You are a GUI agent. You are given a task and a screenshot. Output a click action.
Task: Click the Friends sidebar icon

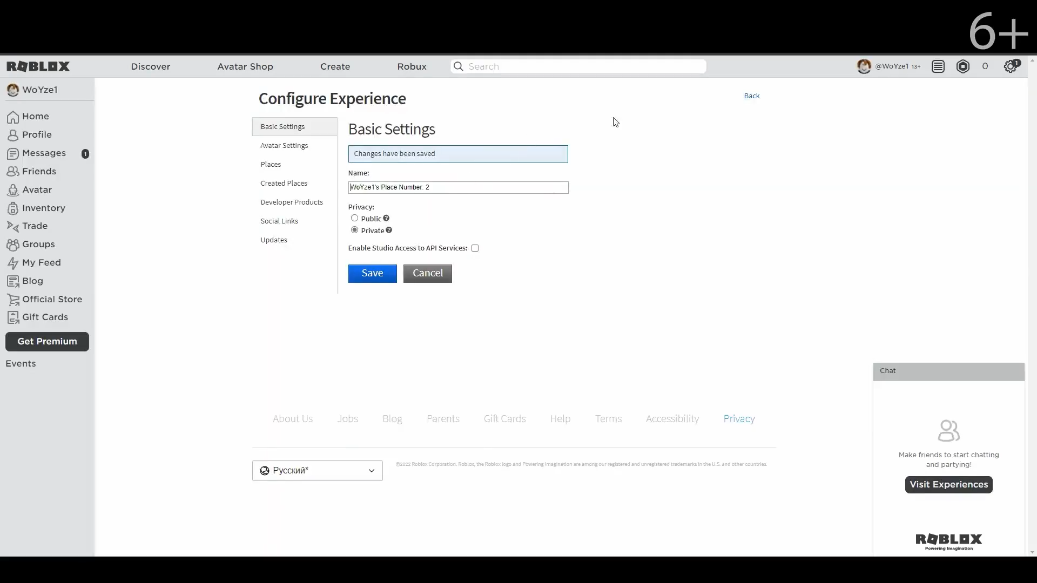(x=13, y=172)
